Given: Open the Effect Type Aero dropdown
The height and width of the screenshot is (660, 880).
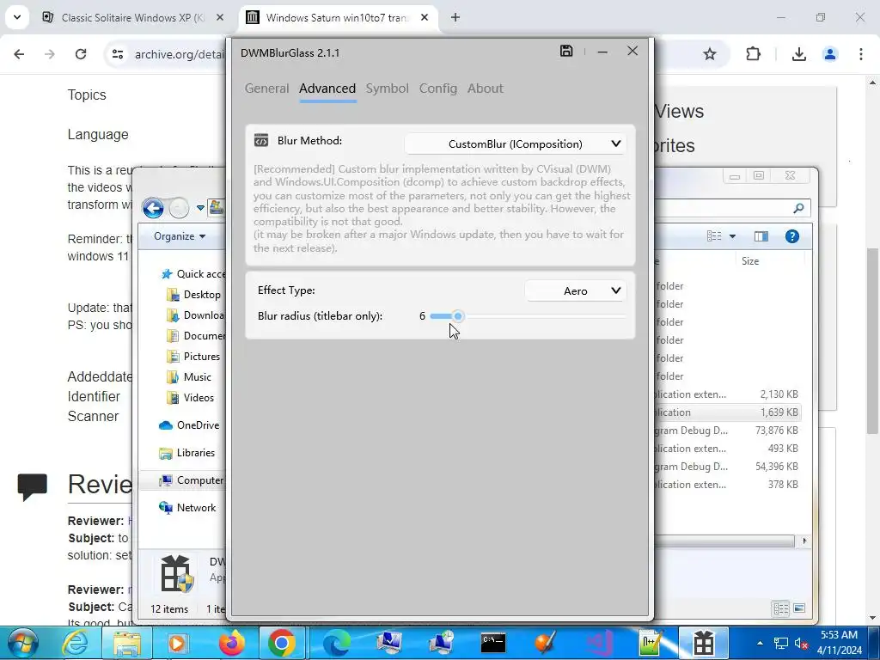Looking at the screenshot, I should coord(575,290).
